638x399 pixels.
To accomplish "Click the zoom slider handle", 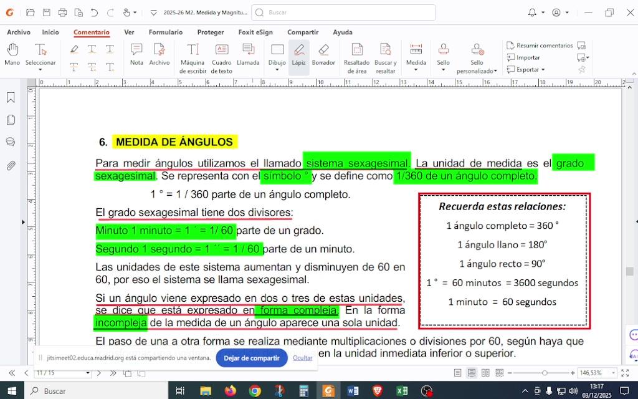I will click(x=545, y=373).
